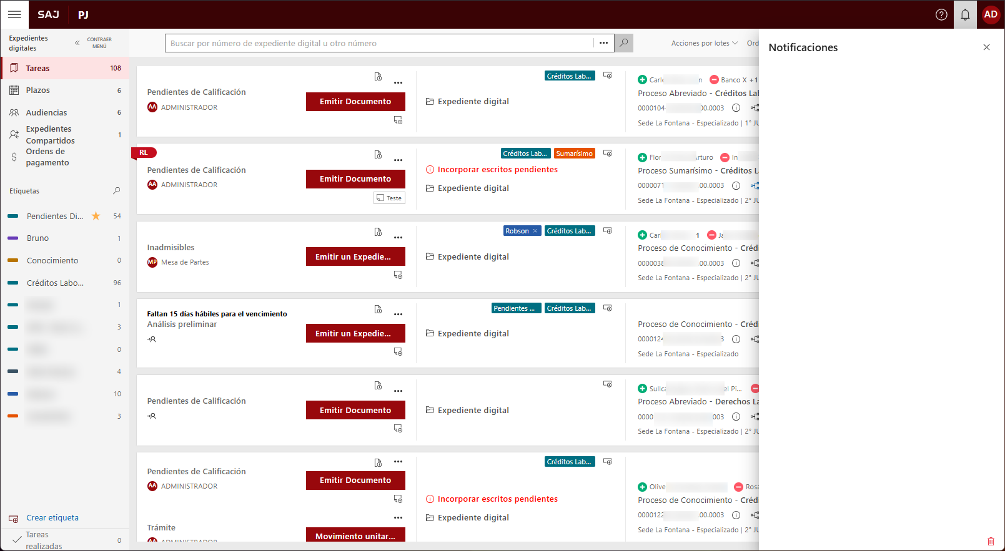1005x551 pixels.
Task: Click Emitir Documento on first task
Action: (x=355, y=102)
